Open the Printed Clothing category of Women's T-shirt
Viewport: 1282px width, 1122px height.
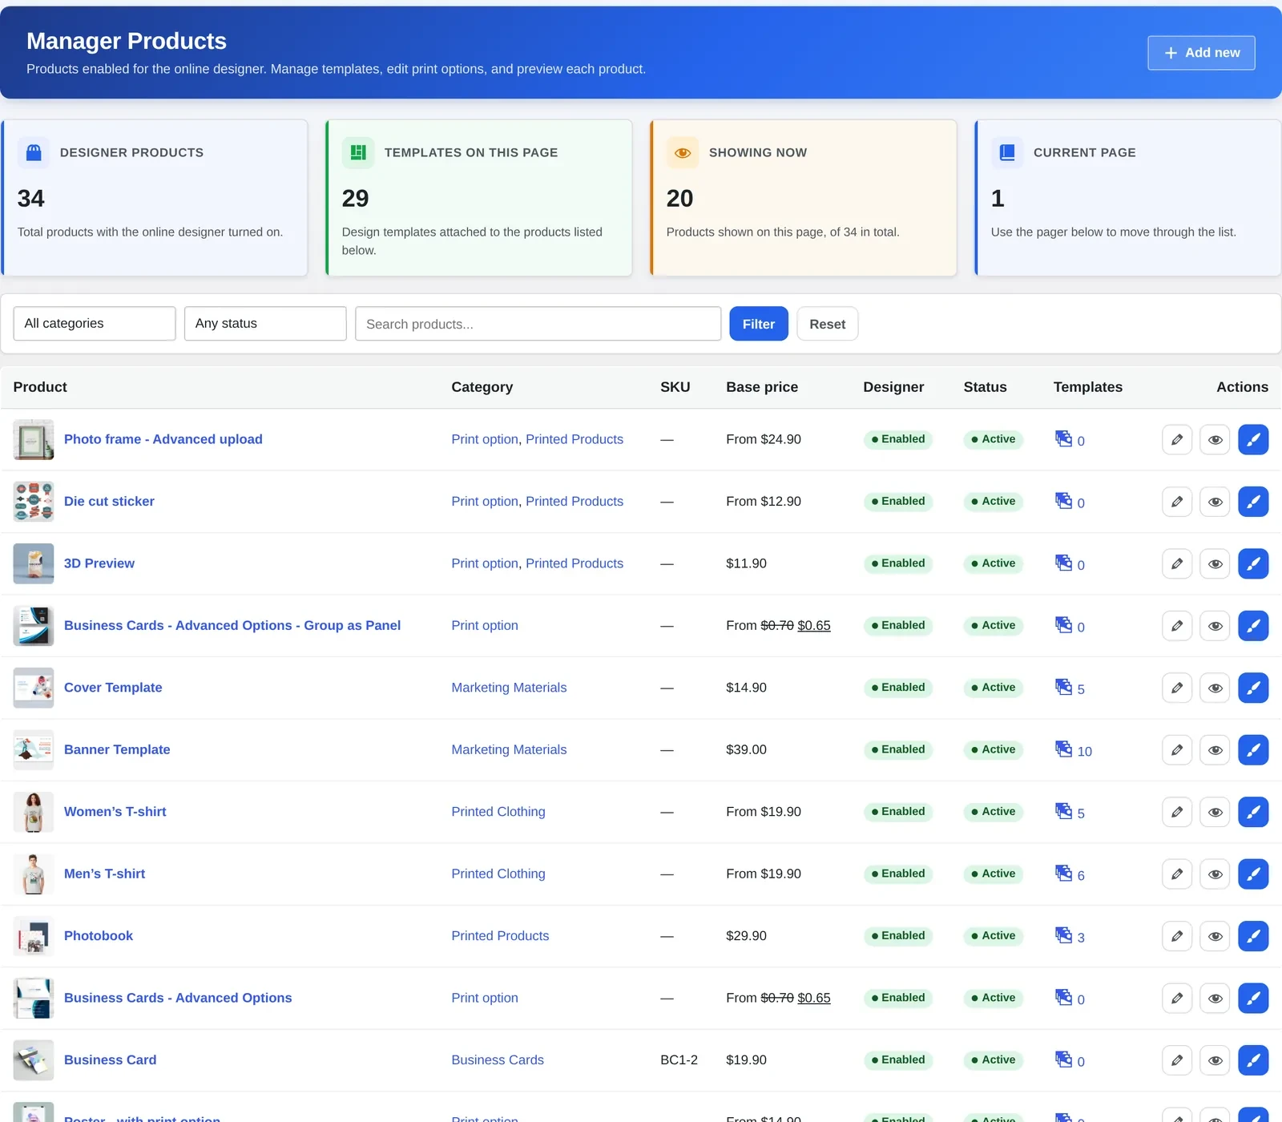coord(498,812)
